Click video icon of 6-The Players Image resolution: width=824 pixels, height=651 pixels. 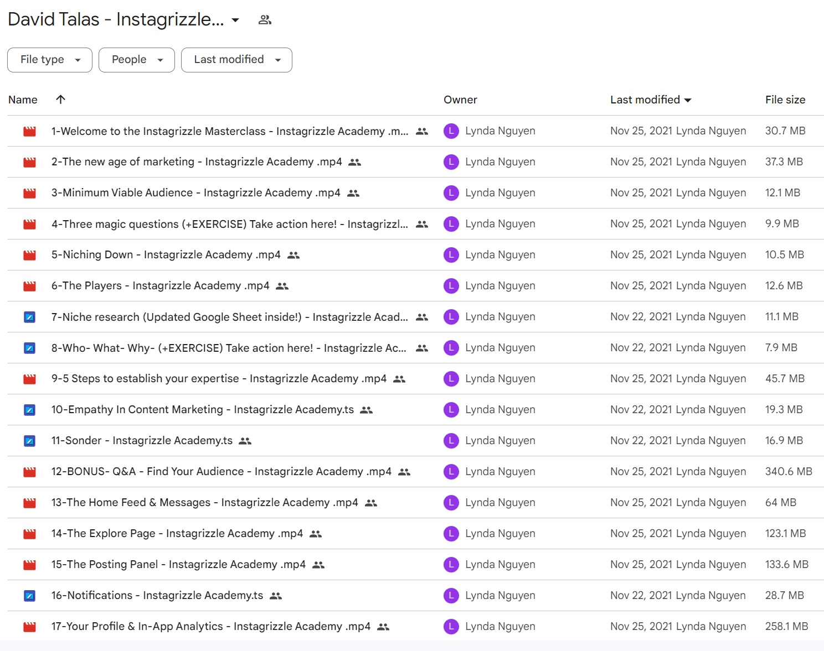[x=30, y=286]
